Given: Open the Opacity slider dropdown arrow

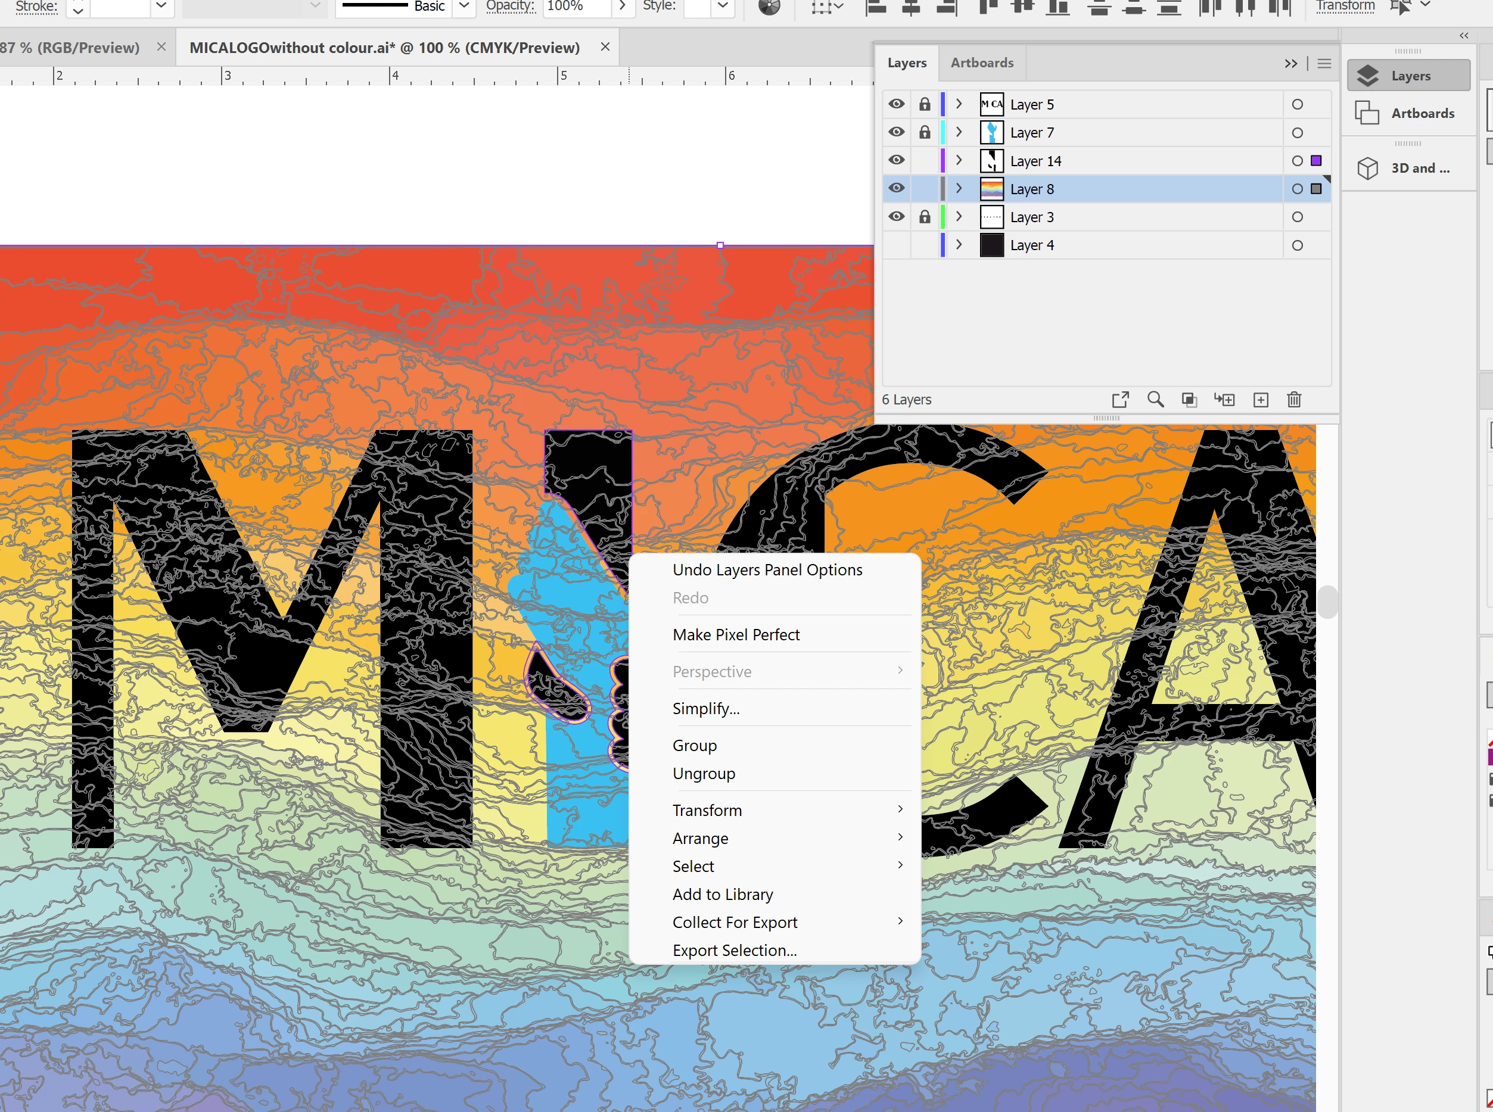Looking at the screenshot, I should [x=623, y=6].
